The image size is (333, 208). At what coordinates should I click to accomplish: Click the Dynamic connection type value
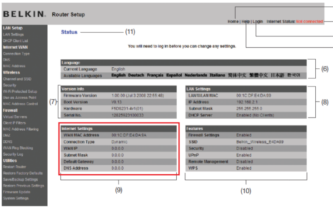(119, 142)
